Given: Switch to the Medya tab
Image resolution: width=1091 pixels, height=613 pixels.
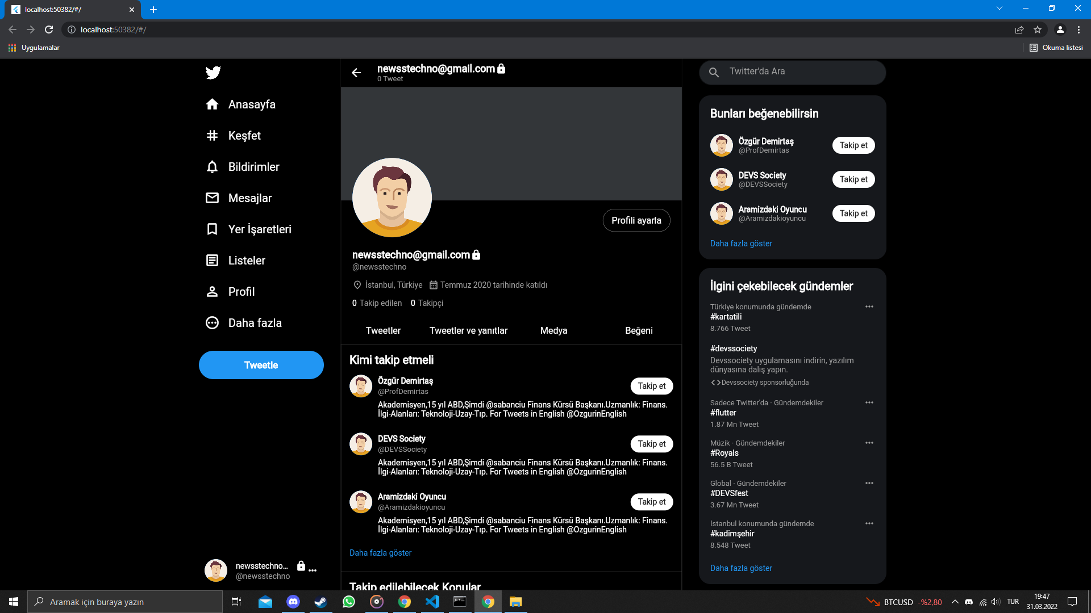Looking at the screenshot, I should tap(553, 330).
